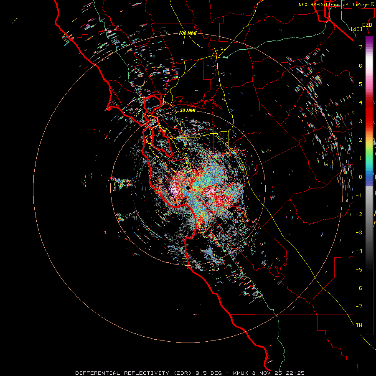Image resolution: width=376 pixels, height=376 pixels.
Task: Click the '50 NMI' range ring label
Action: (188, 110)
